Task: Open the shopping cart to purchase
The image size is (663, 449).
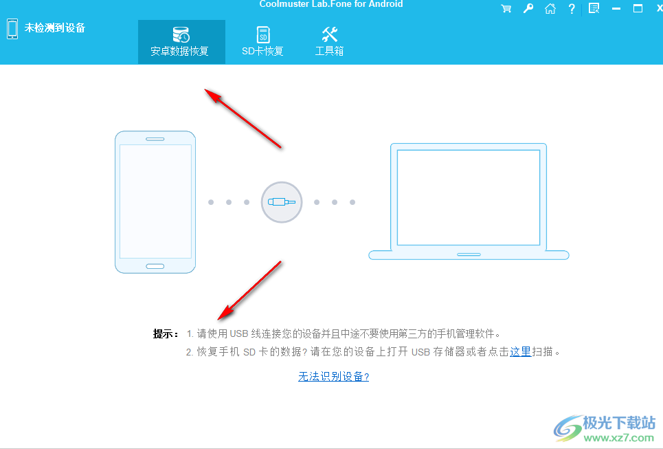Action: [x=506, y=9]
